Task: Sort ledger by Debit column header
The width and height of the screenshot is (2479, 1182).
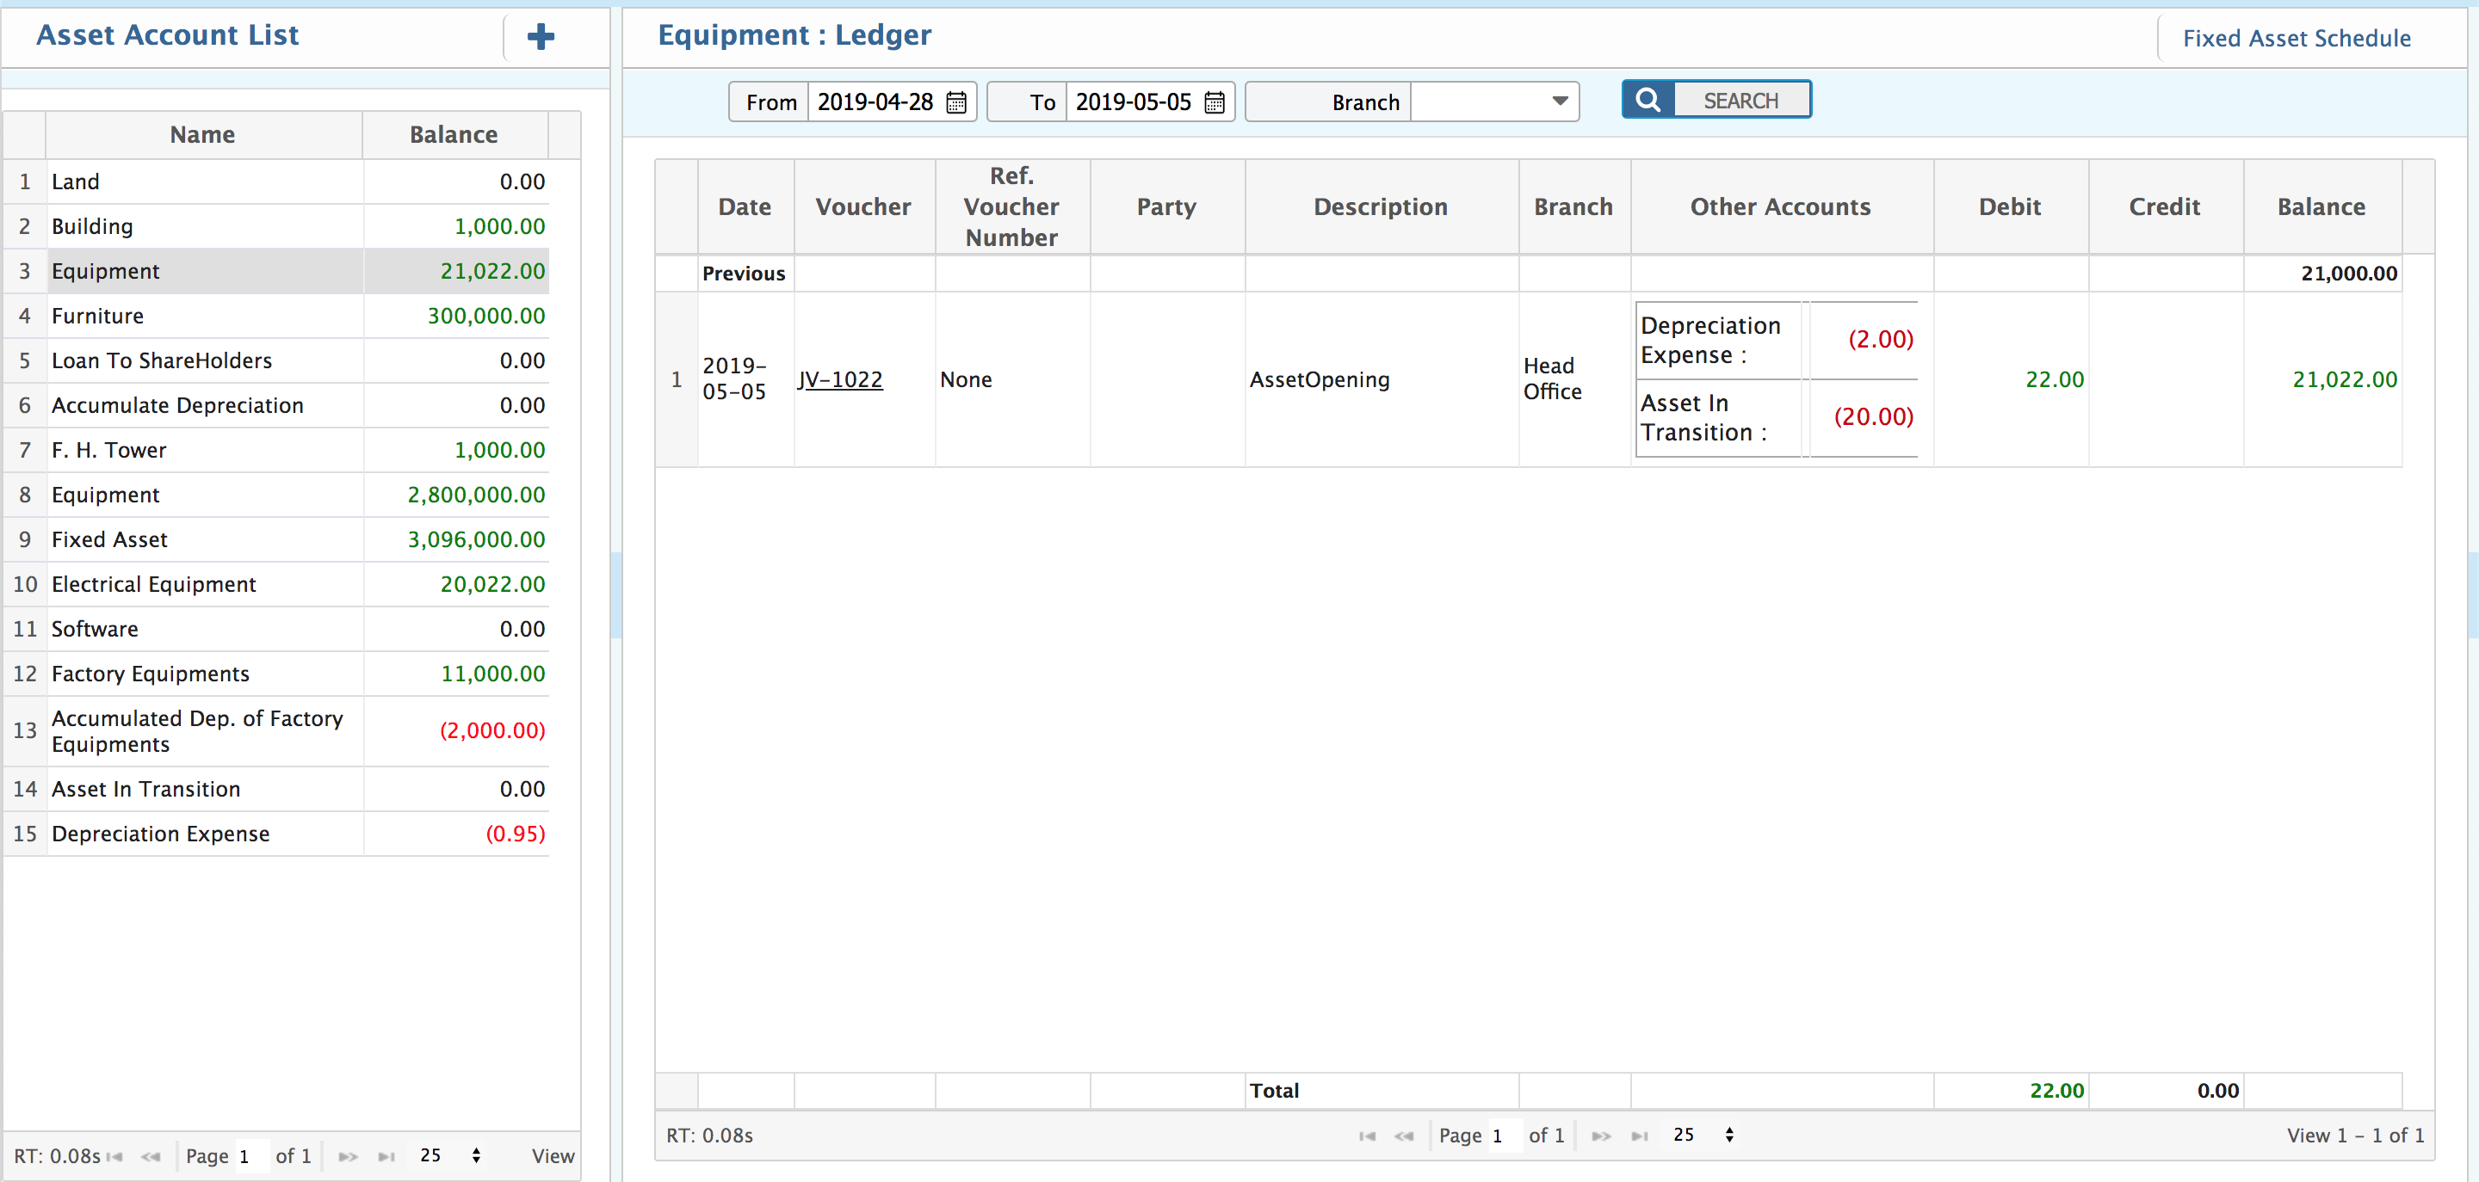Action: point(2009,206)
